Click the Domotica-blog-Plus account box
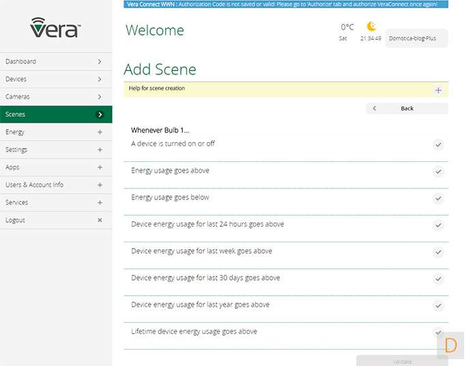Image resolution: width=471 pixels, height=366 pixels. 416,38
